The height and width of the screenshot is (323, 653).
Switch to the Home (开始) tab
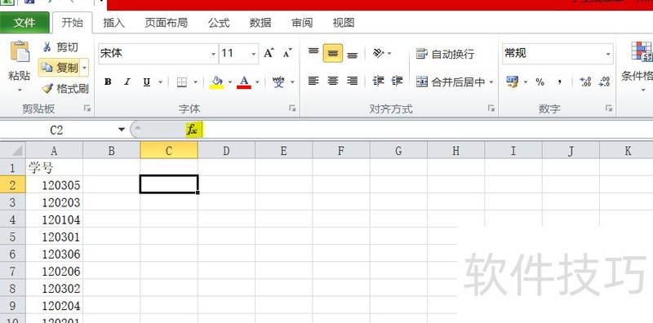[72, 23]
